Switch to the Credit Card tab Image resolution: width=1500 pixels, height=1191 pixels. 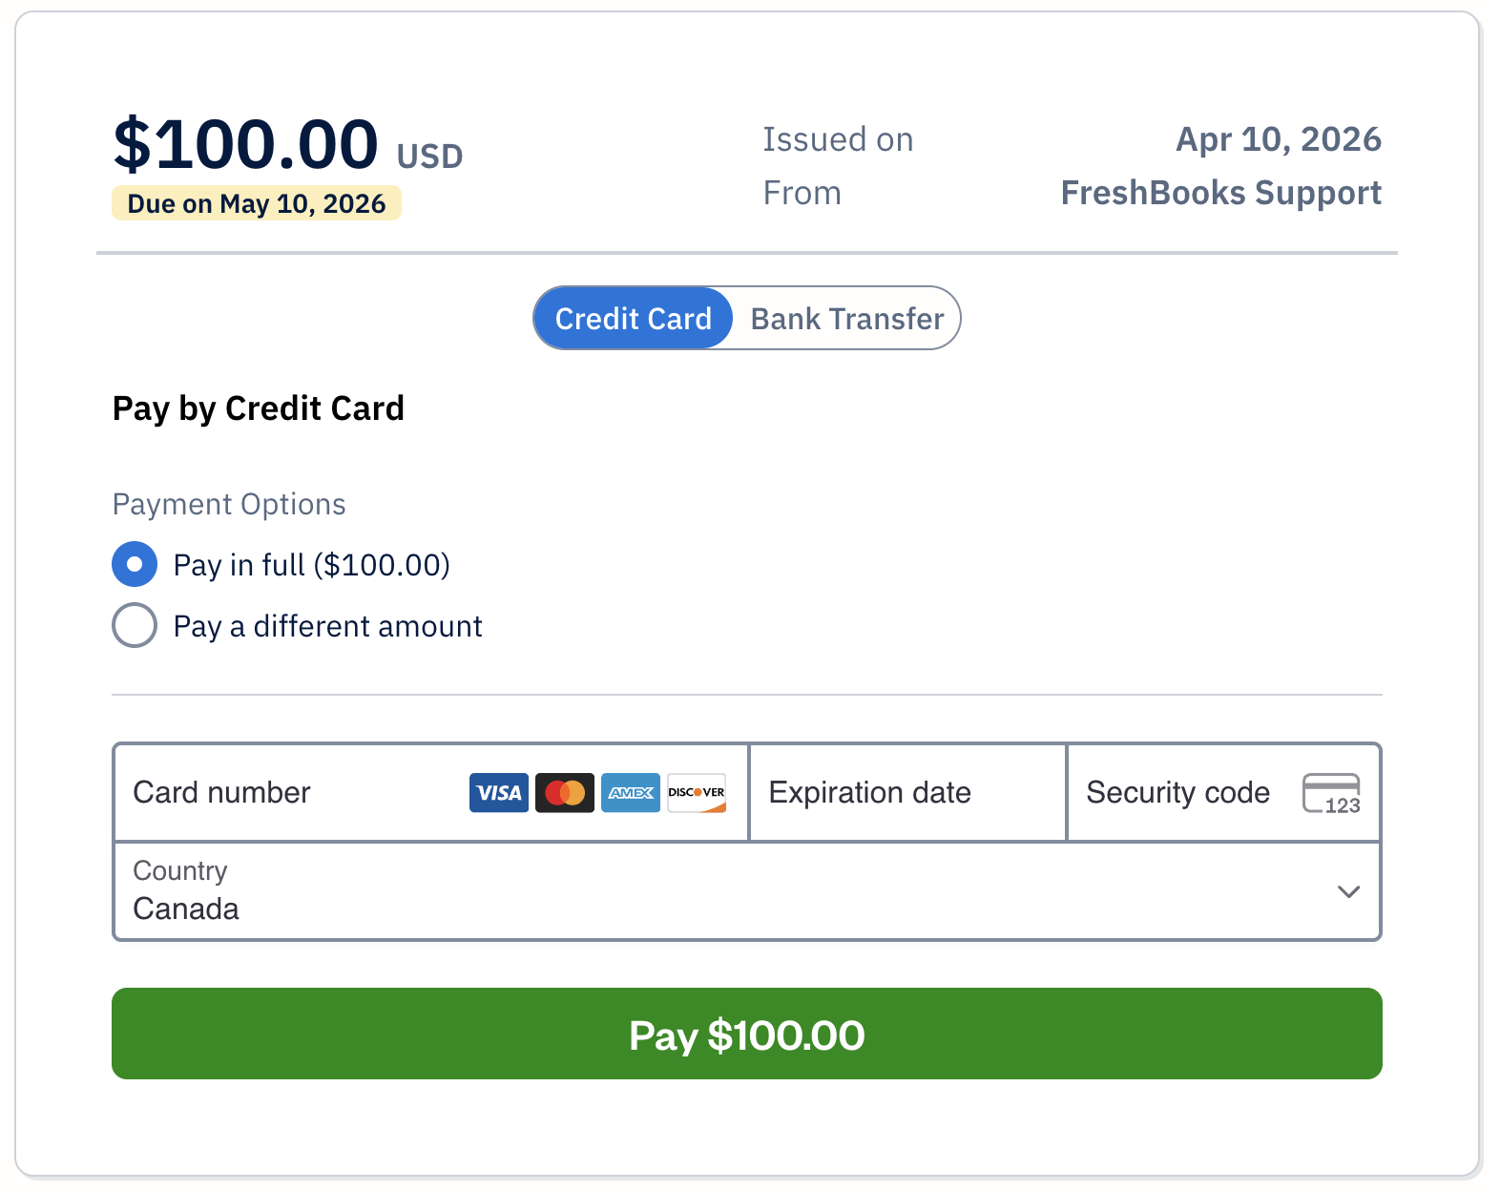pos(632,318)
